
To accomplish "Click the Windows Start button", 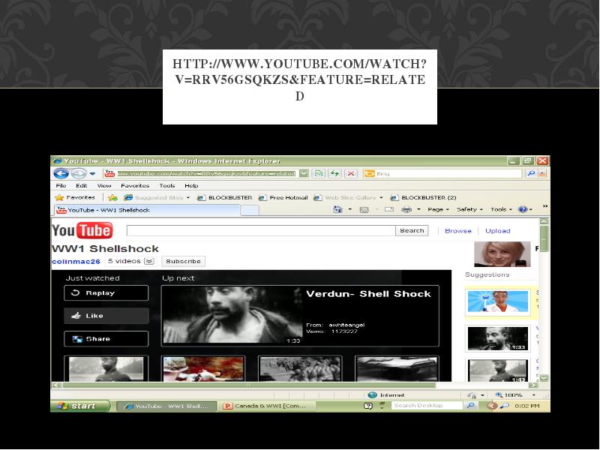I will [81, 406].
